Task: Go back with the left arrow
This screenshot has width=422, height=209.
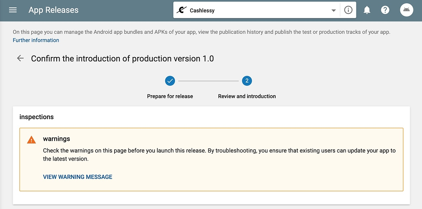Action: click(x=20, y=58)
